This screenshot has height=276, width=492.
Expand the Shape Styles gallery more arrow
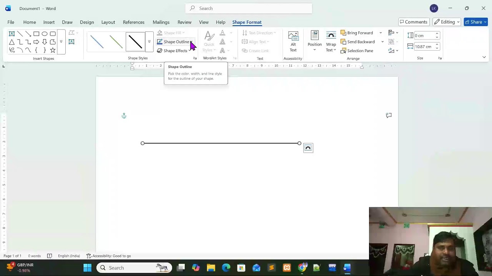[149, 41]
